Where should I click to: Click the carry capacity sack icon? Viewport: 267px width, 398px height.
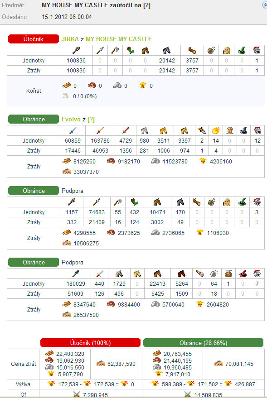coord(66,96)
